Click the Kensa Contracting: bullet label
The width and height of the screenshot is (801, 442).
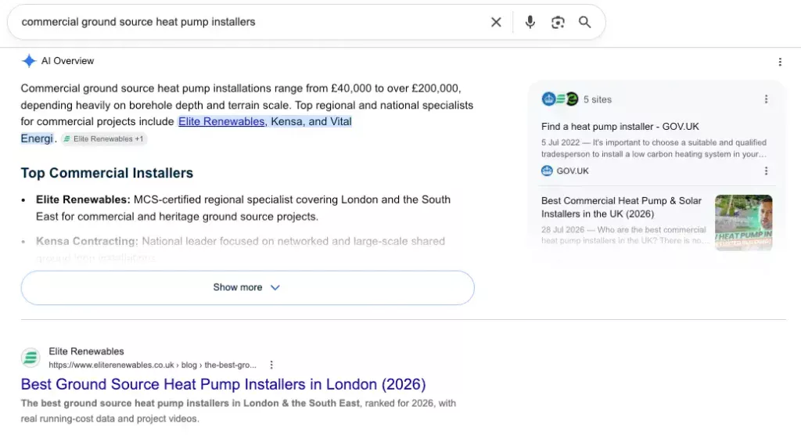tap(87, 241)
